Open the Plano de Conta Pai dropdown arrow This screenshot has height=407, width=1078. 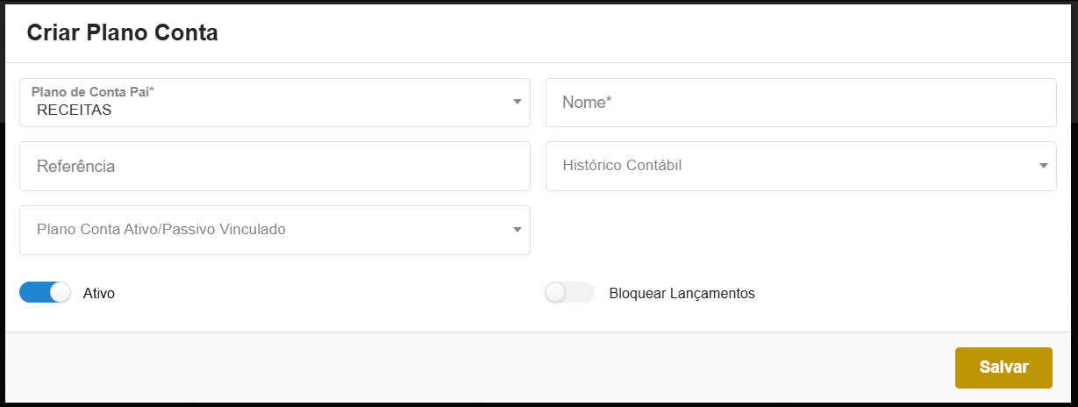pos(517,103)
